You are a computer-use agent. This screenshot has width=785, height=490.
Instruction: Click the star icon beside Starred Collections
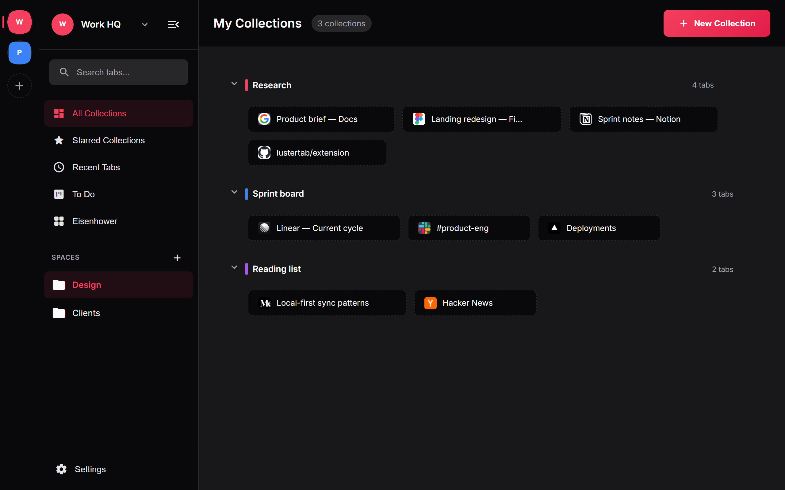pyautogui.click(x=59, y=140)
